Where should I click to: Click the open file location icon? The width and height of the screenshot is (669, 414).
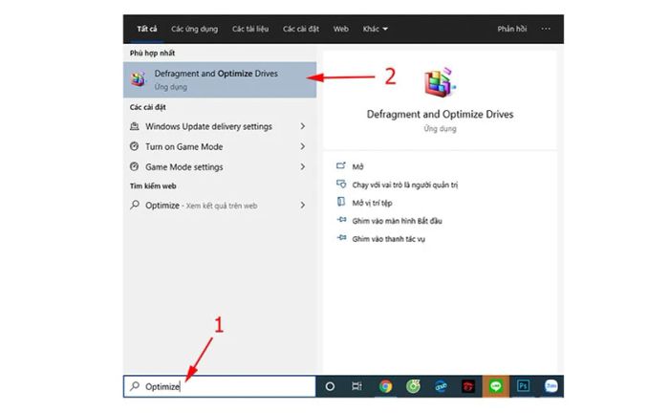click(341, 202)
